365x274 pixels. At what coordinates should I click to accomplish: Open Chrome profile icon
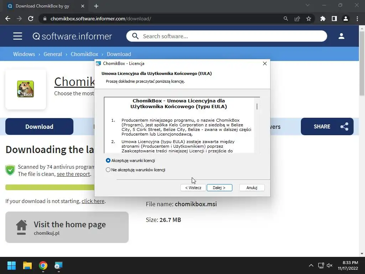tap(346, 19)
